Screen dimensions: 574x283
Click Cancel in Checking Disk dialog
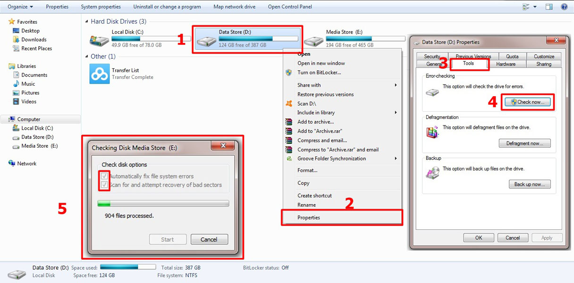[x=209, y=240]
